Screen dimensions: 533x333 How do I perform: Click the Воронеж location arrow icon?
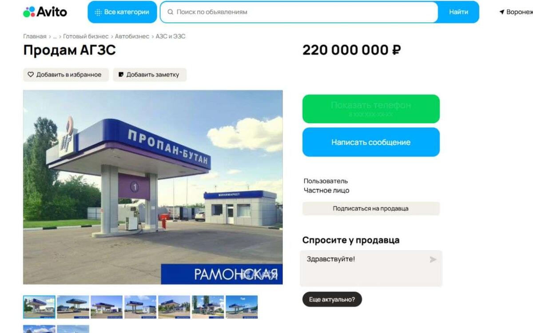[x=502, y=12]
